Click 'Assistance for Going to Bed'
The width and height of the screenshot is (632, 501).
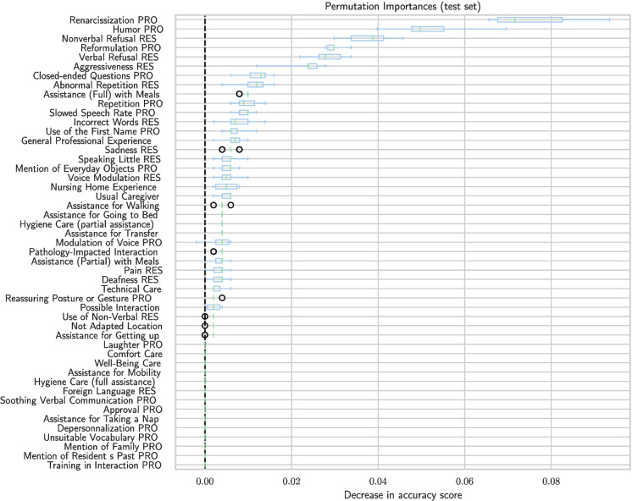[x=100, y=215]
